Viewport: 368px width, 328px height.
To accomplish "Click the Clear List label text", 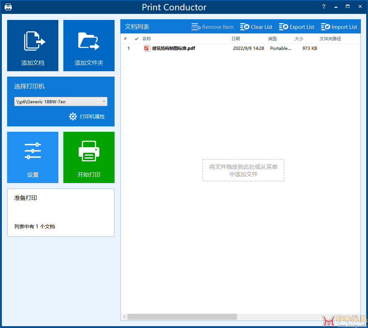I will coord(262,27).
